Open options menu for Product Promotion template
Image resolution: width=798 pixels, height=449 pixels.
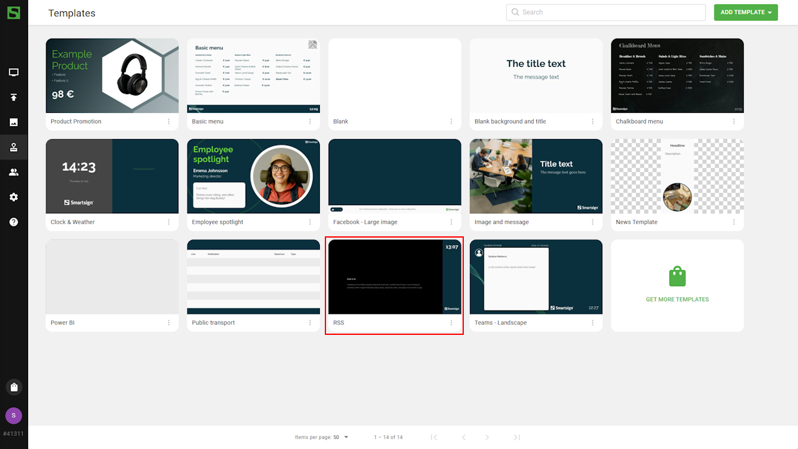tap(168, 122)
